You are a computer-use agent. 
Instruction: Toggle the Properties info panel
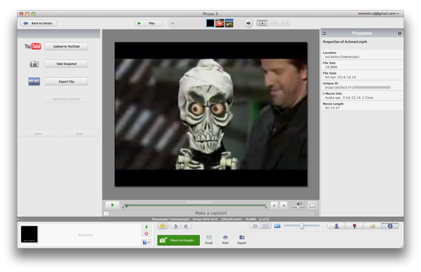390,226
